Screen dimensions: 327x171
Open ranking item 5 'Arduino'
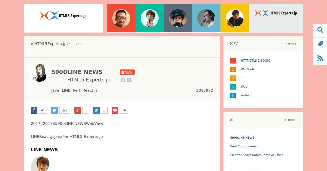[x=247, y=96]
